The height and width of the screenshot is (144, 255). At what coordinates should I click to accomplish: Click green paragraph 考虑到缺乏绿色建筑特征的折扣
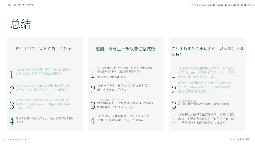click(x=206, y=73)
